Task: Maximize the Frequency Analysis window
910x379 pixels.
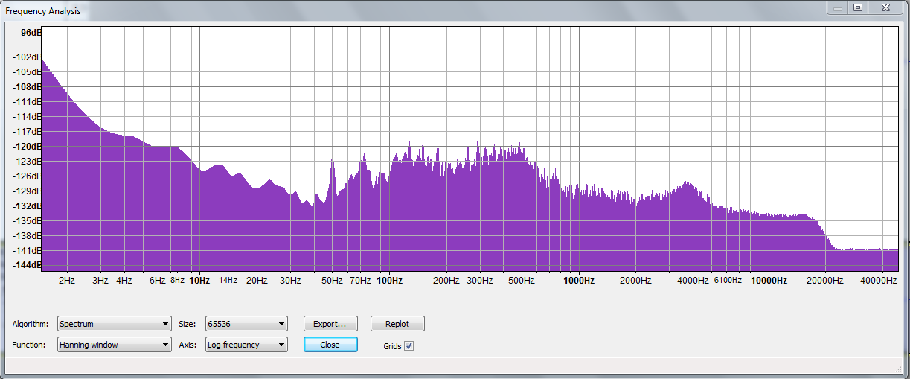Action: (857, 7)
